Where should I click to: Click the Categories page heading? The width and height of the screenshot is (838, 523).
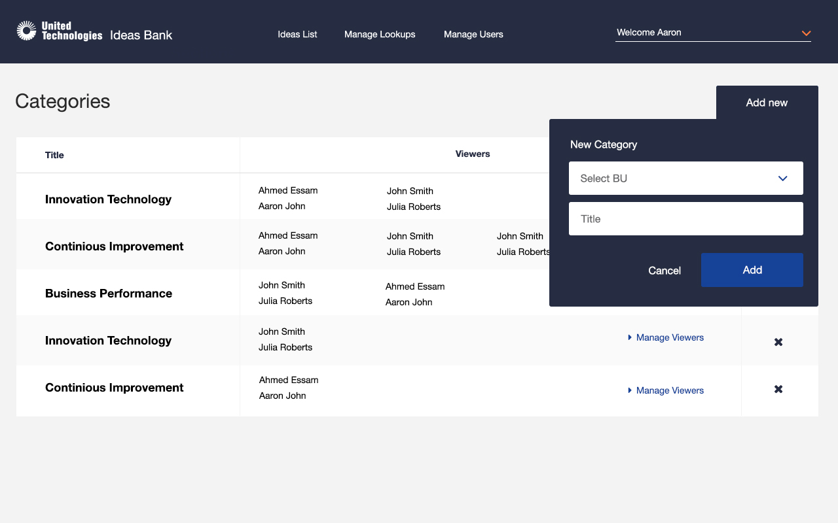(63, 101)
